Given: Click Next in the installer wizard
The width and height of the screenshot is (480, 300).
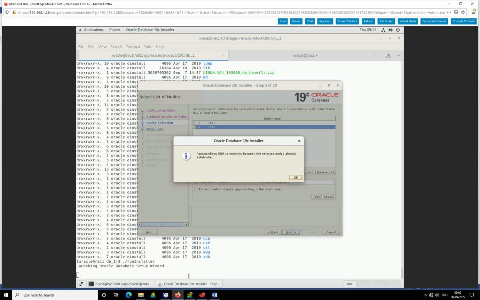Looking at the screenshot, I should (291, 232).
